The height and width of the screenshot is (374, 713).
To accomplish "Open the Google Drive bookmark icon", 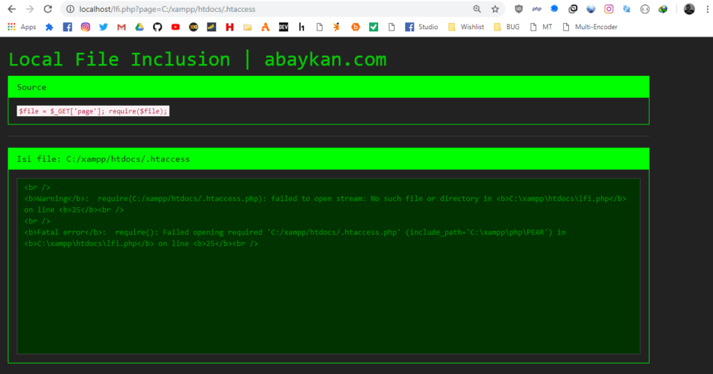I will point(139,27).
